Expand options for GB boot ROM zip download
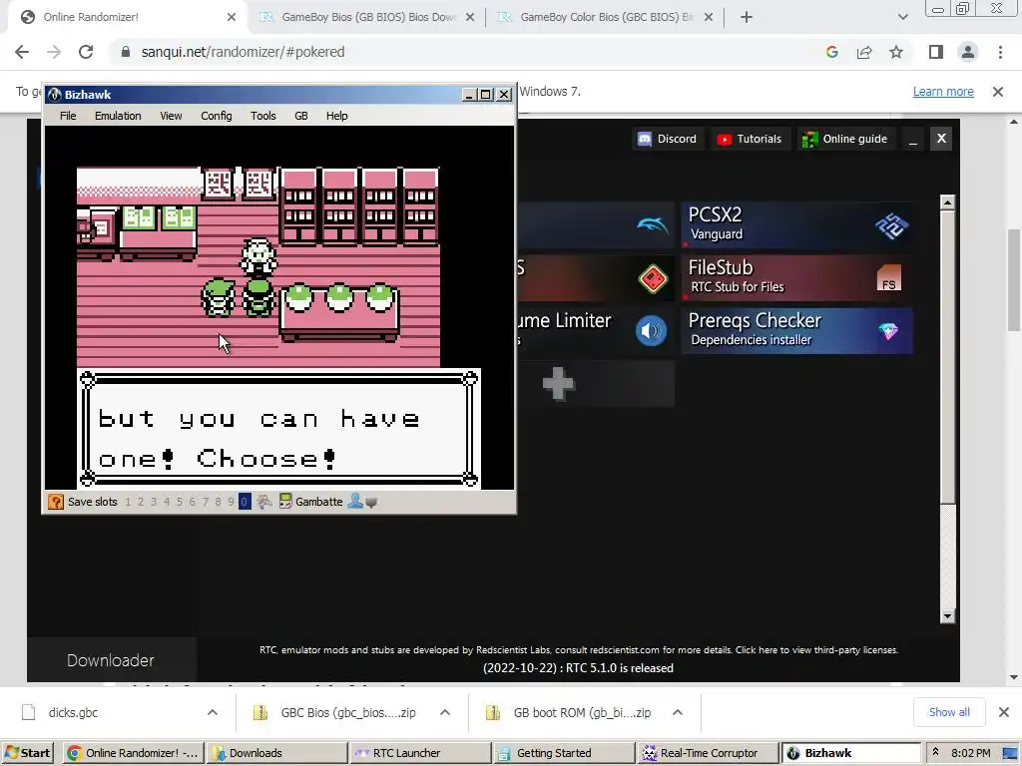Image resolution: width=1022 pixels, height=766 pixels. click(678, 712)
